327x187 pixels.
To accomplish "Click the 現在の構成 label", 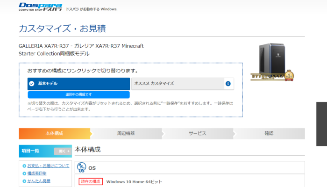I will pos(91,181).
